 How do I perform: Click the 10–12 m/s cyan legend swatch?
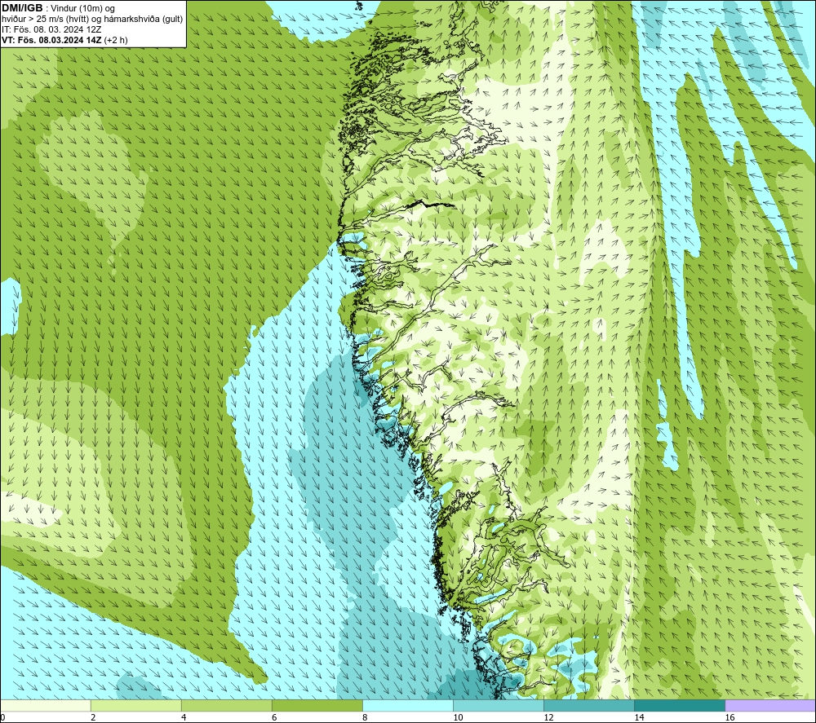[x=499, y=705]
